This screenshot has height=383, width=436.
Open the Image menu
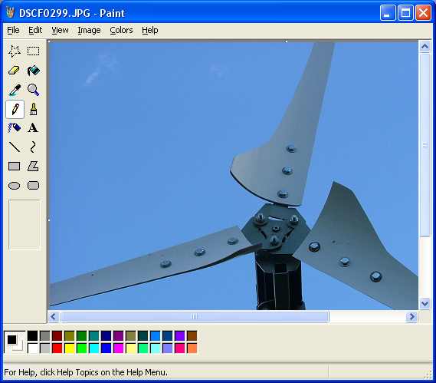(x=89, y=30)
